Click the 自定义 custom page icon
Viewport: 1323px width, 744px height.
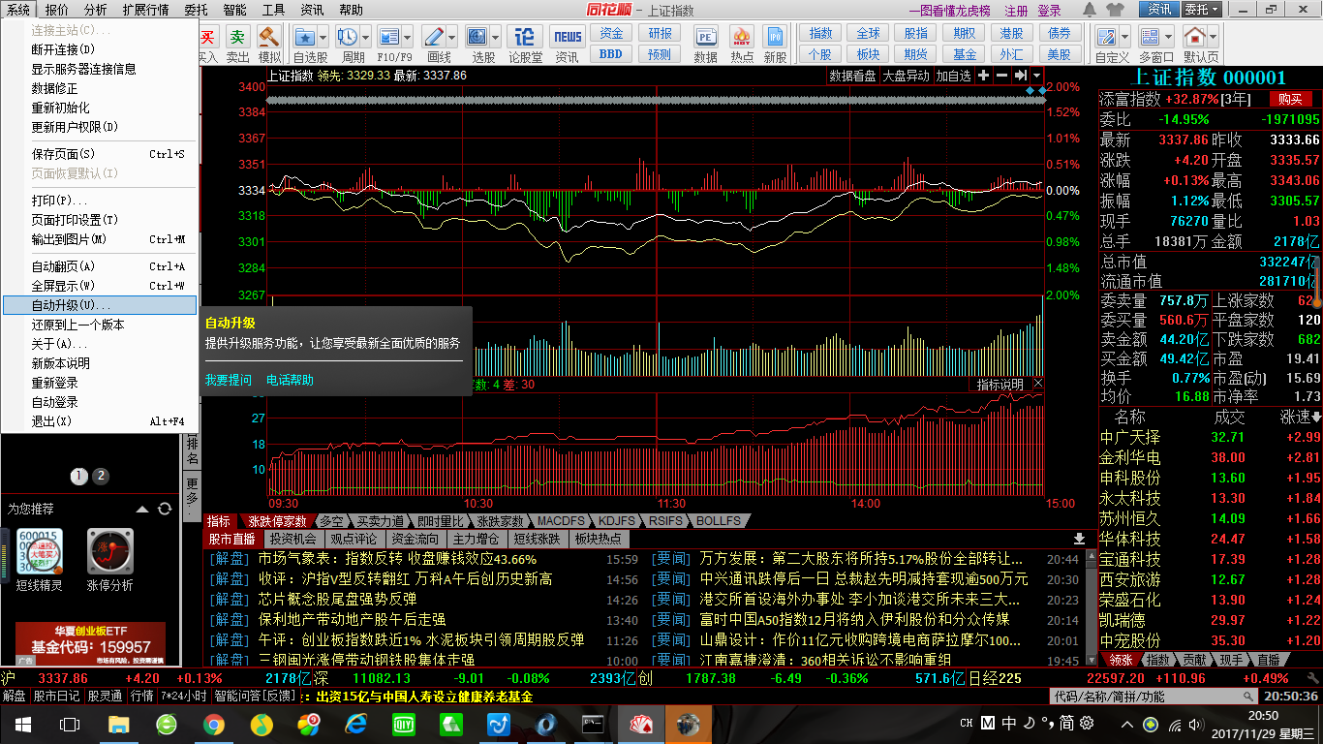[x=1107, y=38]
